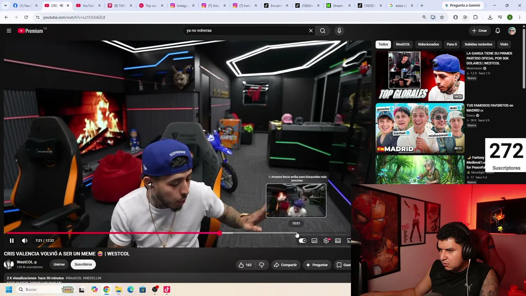Open the TOP GLOBALES video thumbnail
The height and width of the screenshot is (296, 526).
(x=420, y=76)
